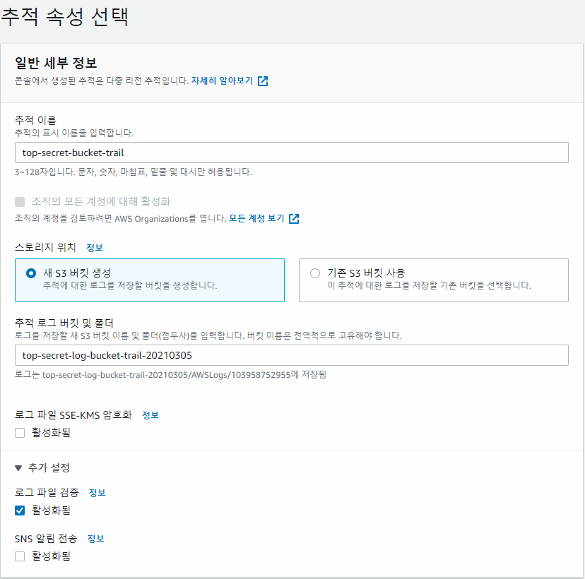Open external link icon beside 모든 계정 보기
This screenshot has height=579, width=585.
point(294,218)
